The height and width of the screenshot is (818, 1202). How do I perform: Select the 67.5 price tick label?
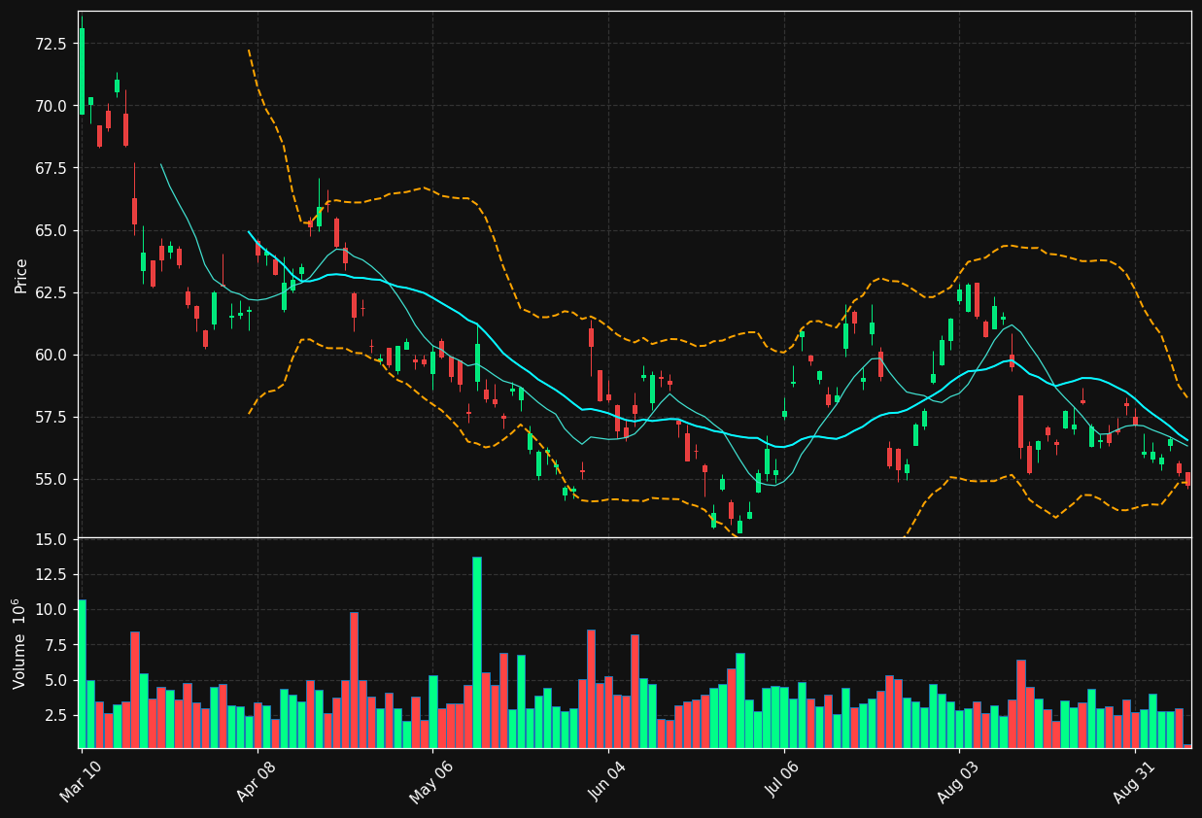click(51, 168)
